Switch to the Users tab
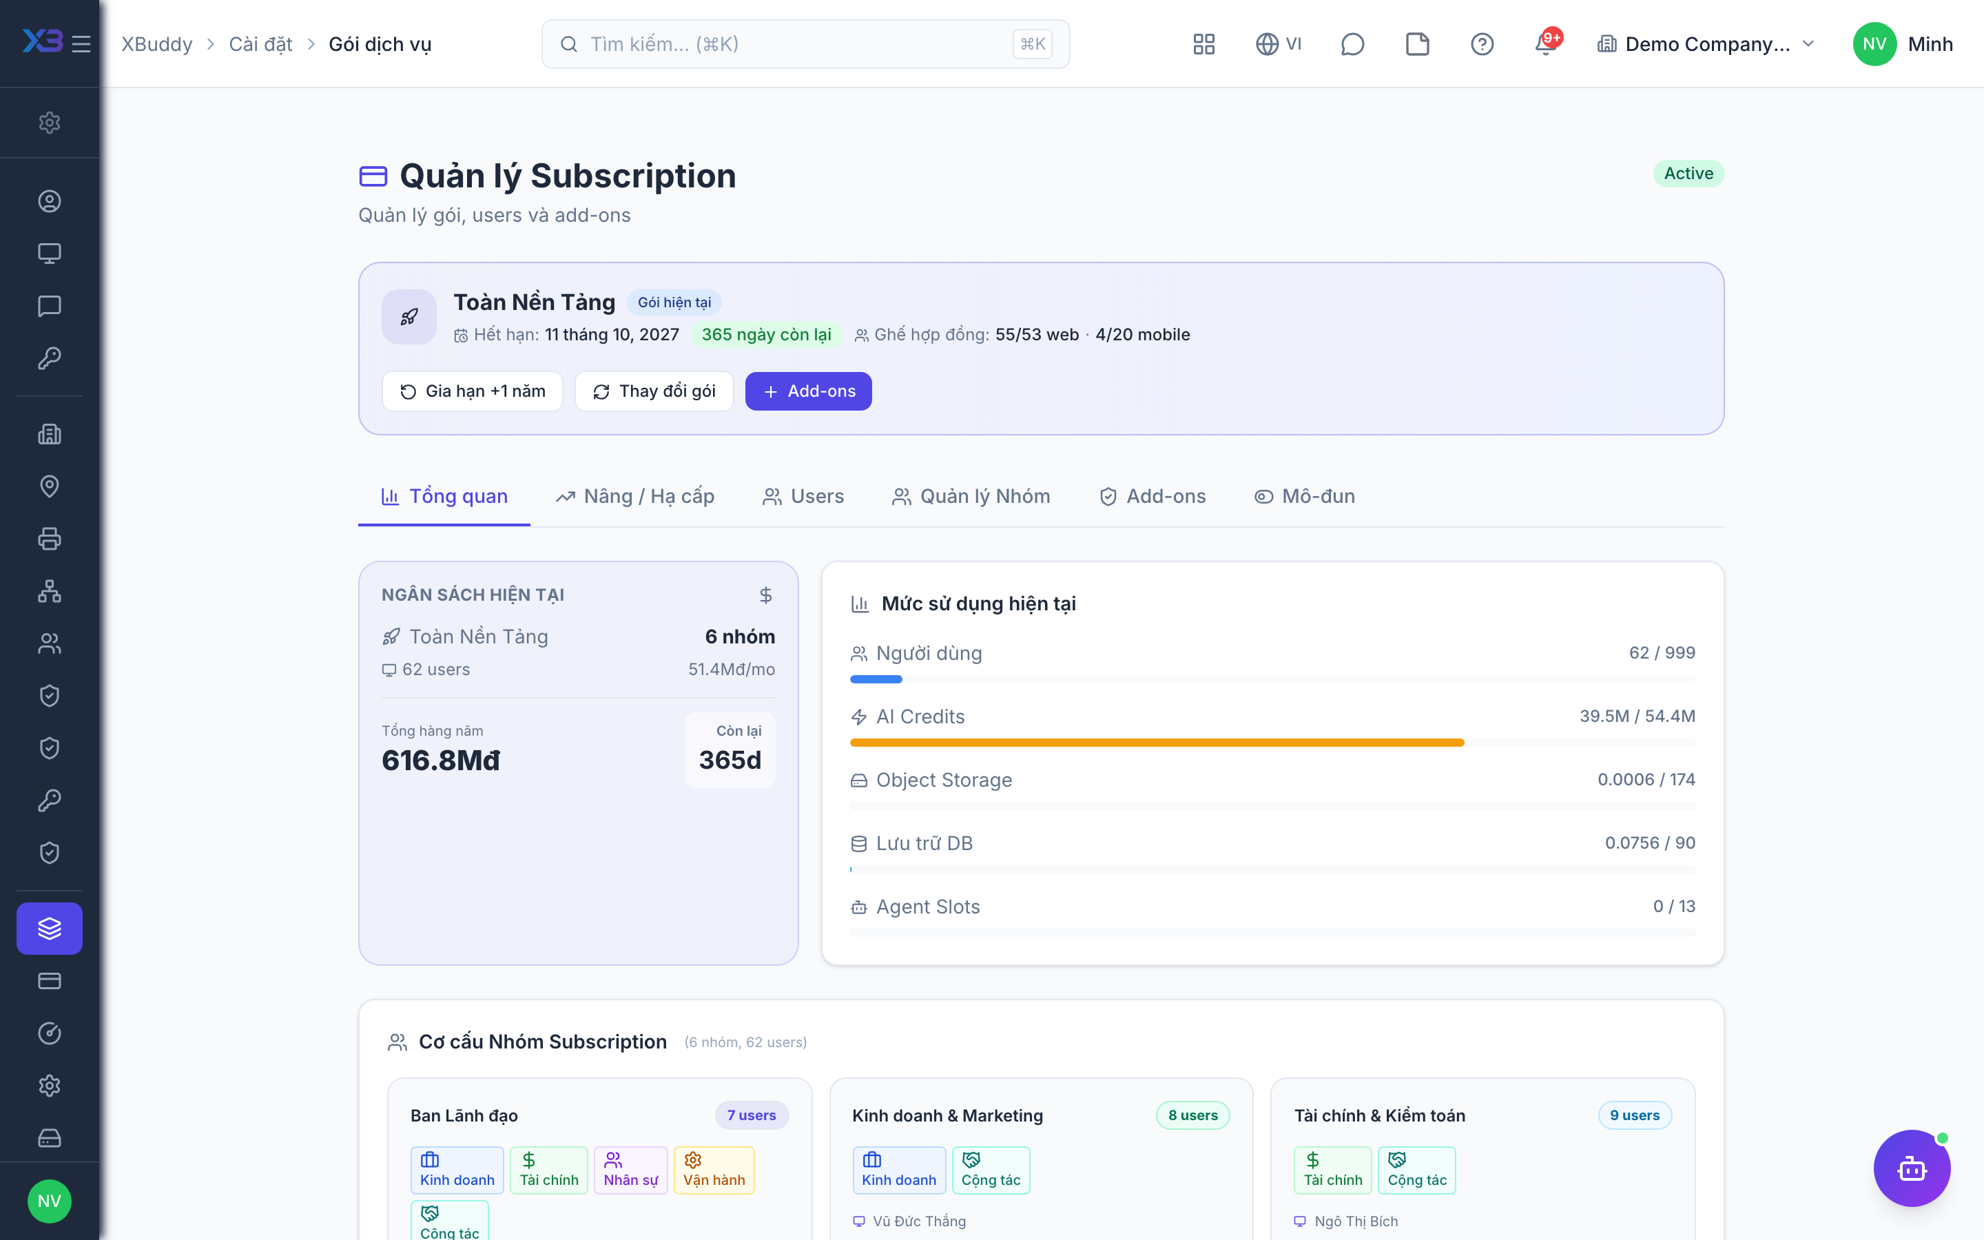This screenshot has height=1240, width=1984. click(x=803, y=496)
